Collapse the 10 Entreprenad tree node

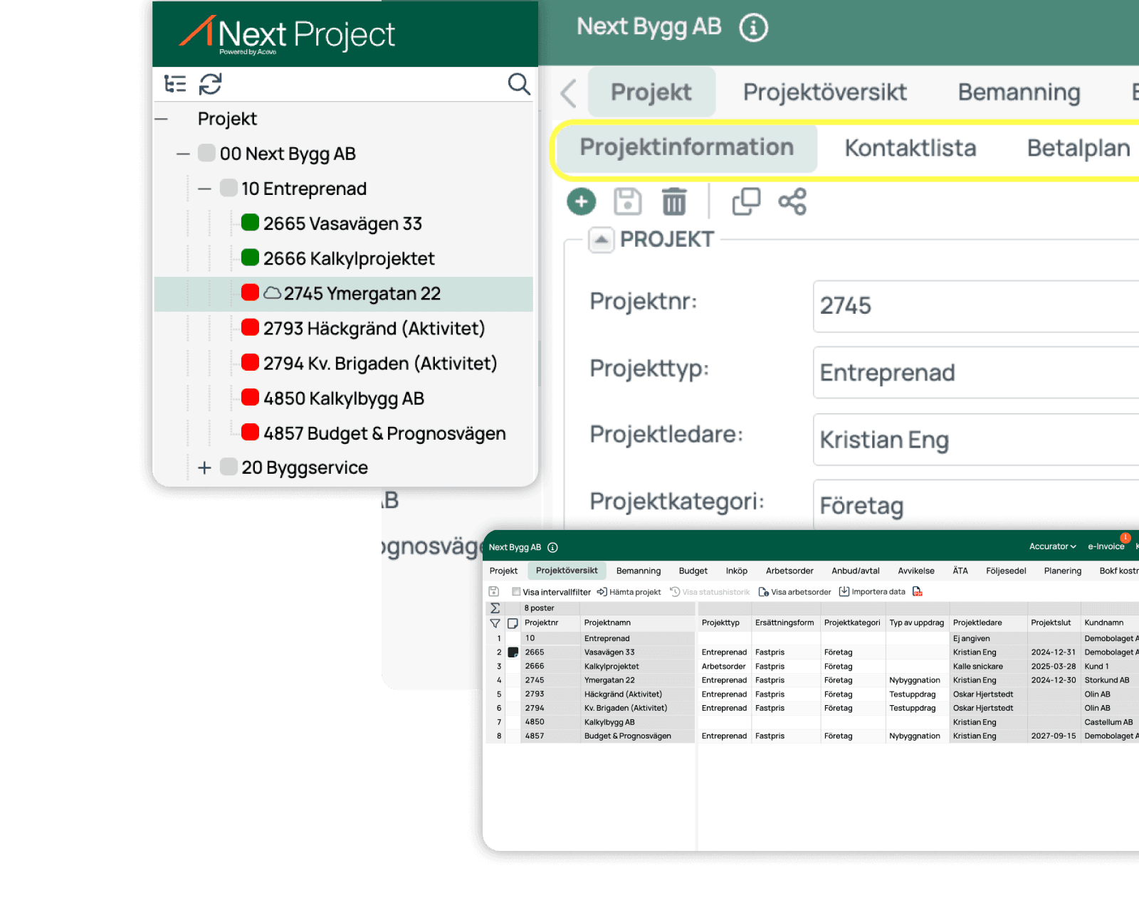(204, 189)
